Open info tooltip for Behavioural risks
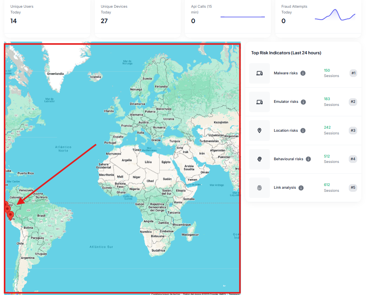 [308, 159]
